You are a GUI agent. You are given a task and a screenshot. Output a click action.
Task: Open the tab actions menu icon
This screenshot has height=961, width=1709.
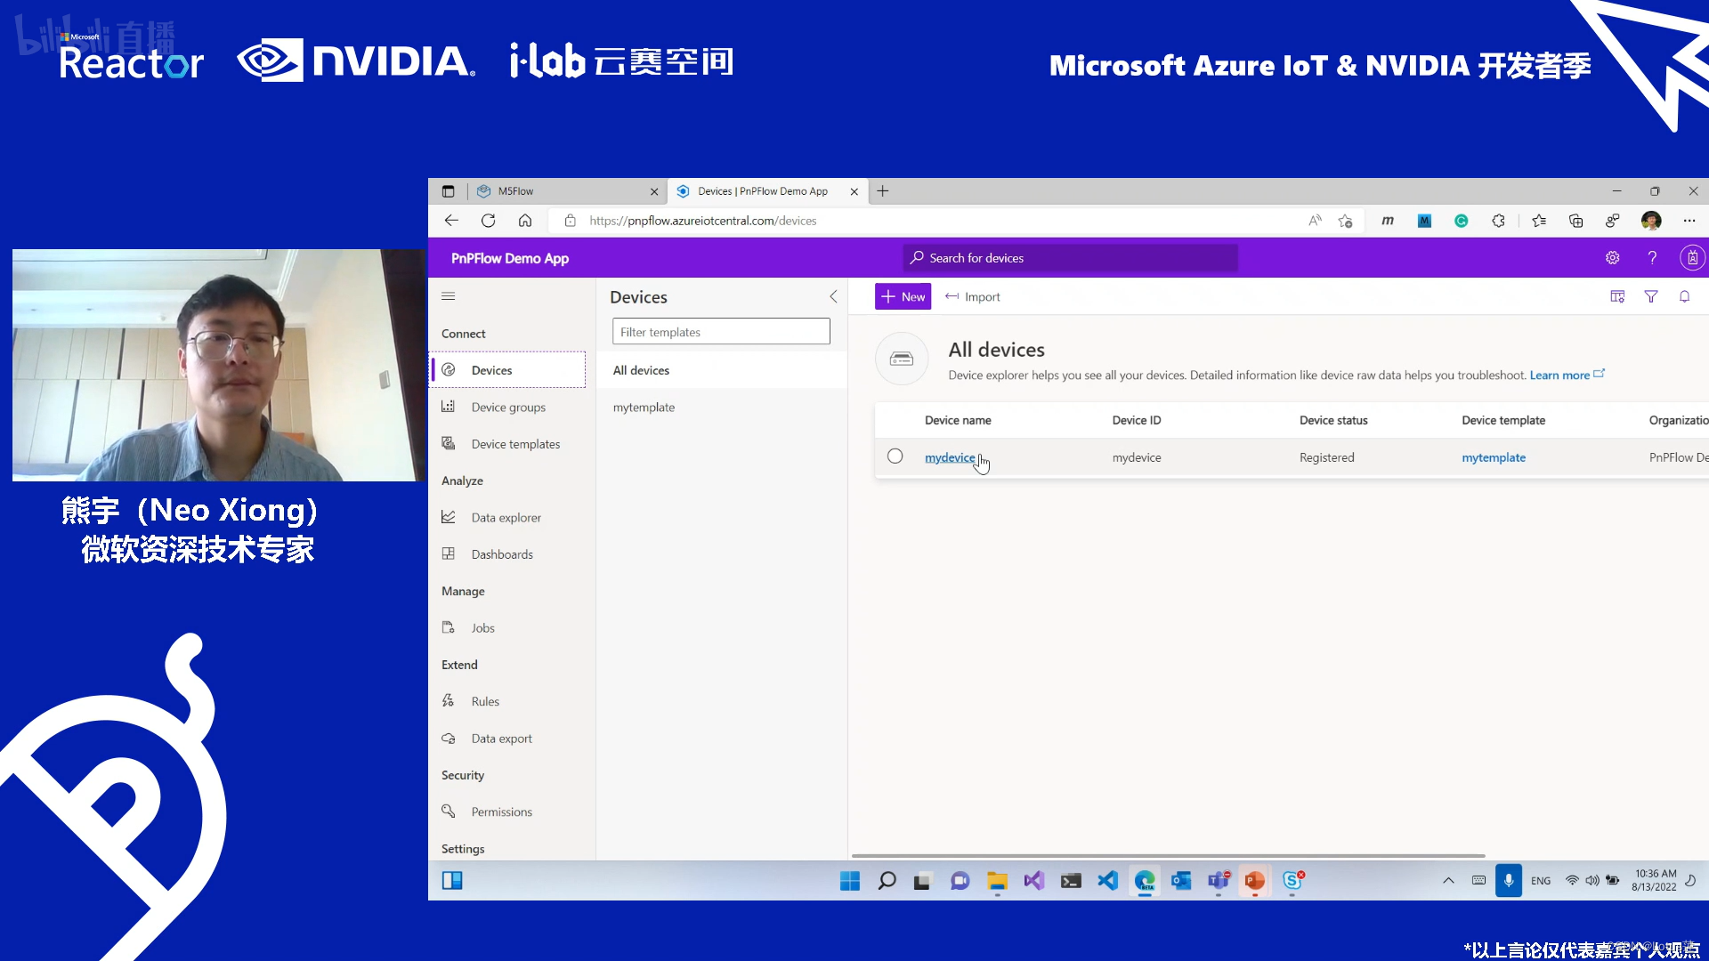click(449, 191)
